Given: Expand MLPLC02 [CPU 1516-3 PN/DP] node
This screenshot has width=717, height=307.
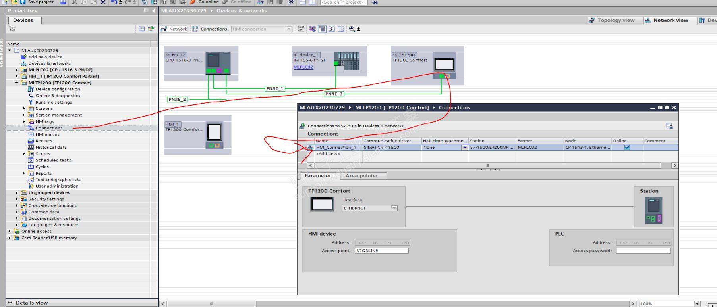Looking at the screenshot, I should 17,70.
